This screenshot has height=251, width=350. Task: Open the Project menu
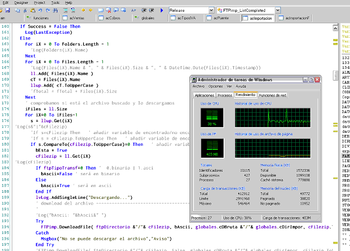(x=39, y=3)
